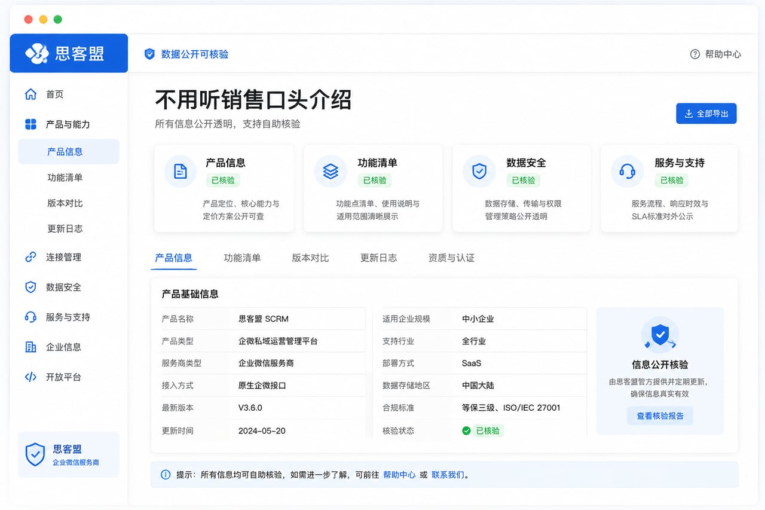The width and height of the screenshot is (765, 510).
Task: Click the layers icon on 功能清单 card
Action: click(331, 172)
